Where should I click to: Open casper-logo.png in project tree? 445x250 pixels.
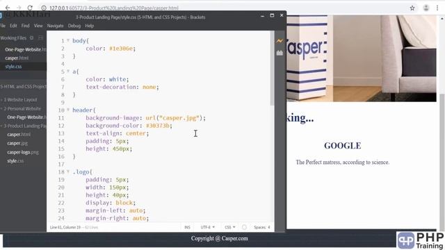[23, 152]
